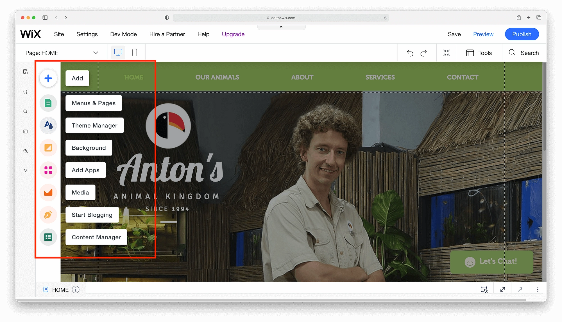Image resolution: width=562 pixels, height=322 pixels.
Task: Click the Background label
Action: click(x=89, y=148)
